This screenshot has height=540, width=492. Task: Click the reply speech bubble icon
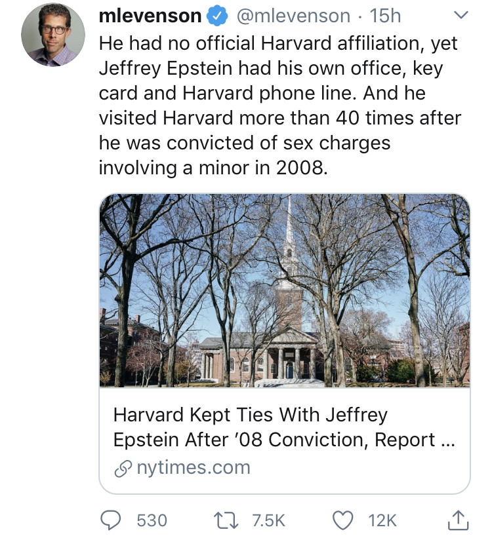113,520
